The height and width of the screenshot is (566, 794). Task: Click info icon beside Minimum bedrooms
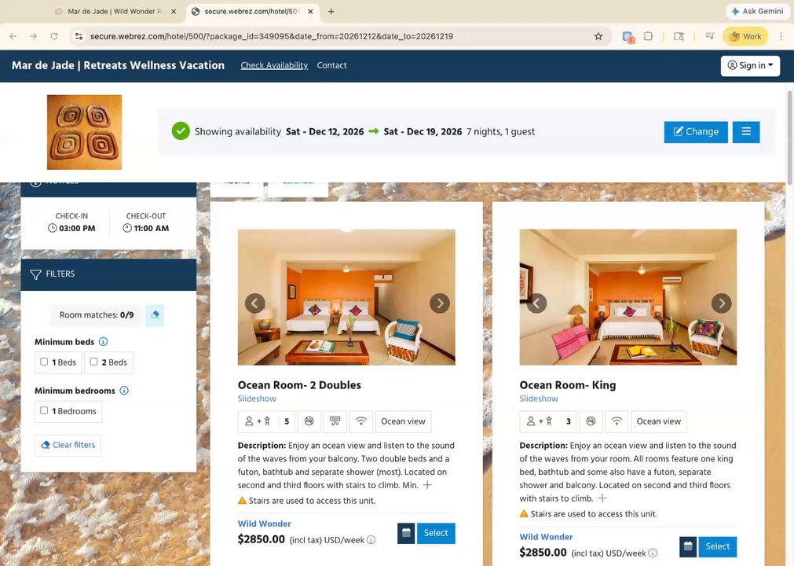click(x=124, y=391)
